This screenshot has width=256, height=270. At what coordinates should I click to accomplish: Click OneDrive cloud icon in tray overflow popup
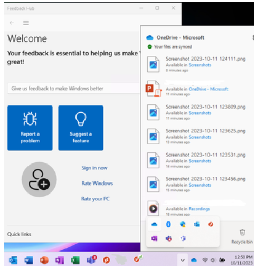tap(154, 224)
